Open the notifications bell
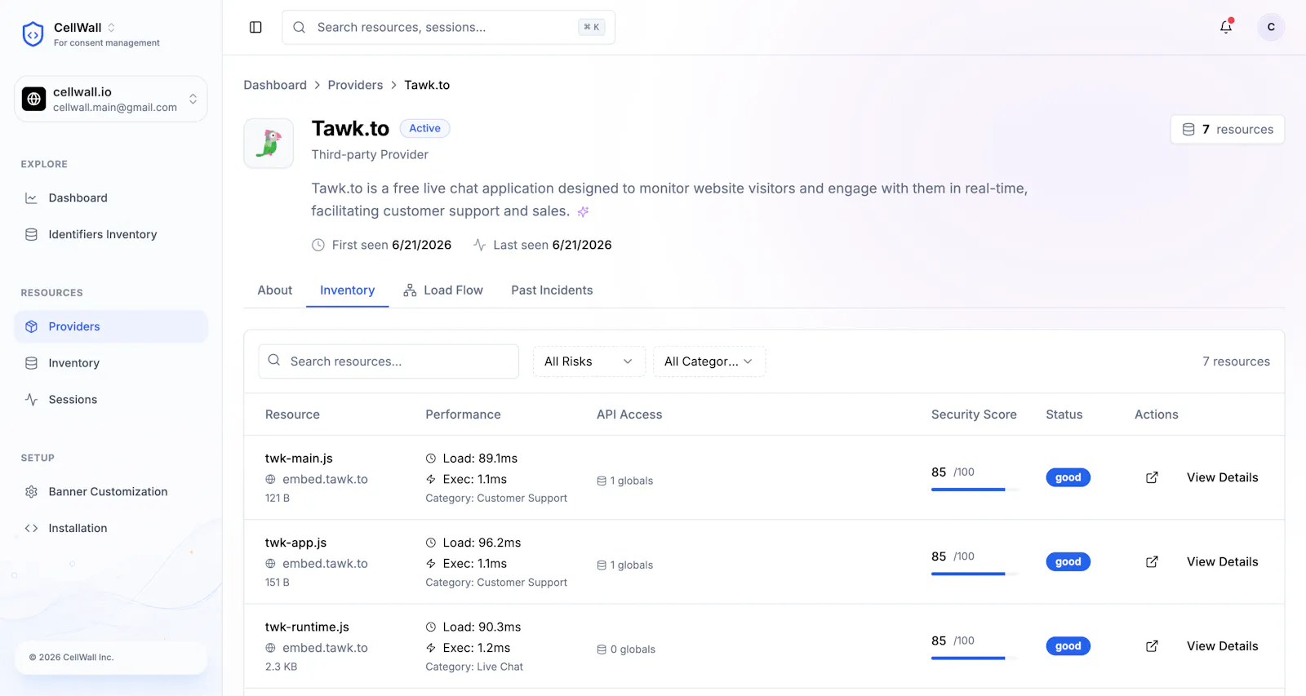This screenshot has width=1306, height=696. coord(1226,27)
